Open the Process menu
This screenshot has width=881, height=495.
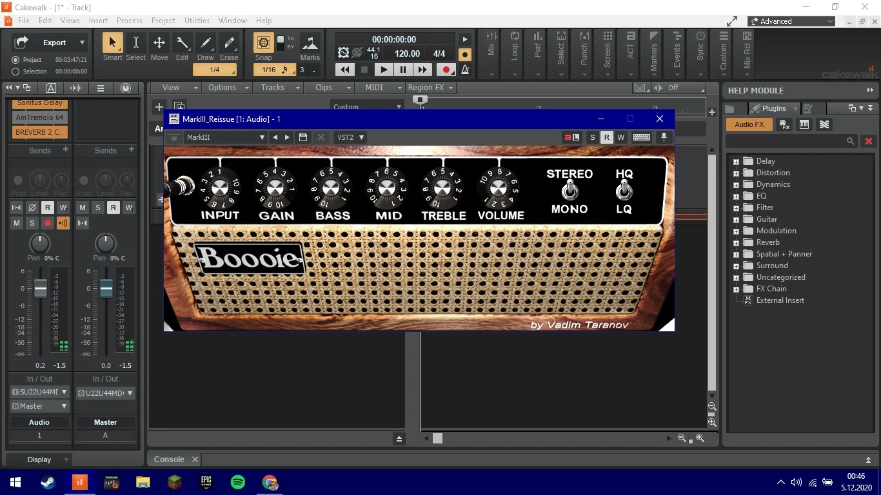[x=129, y=21]
